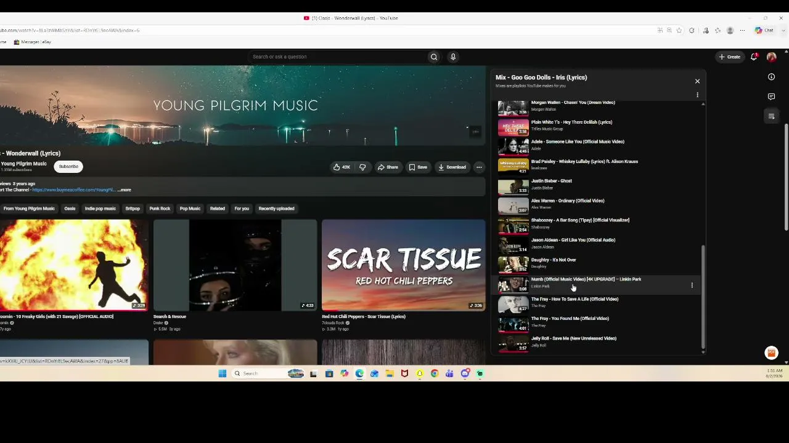Select the Britpop filter chip

coord(133,209)
